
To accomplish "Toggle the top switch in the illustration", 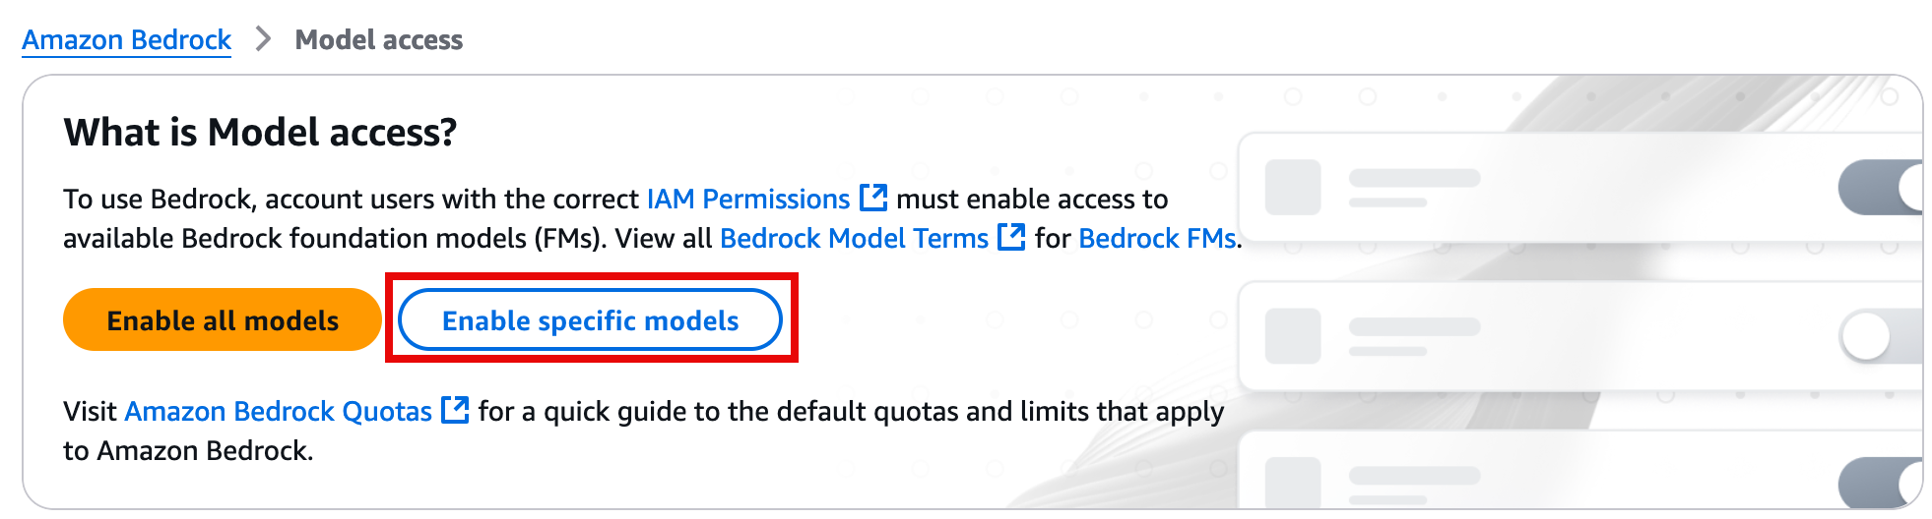I will pos(1881,187).
